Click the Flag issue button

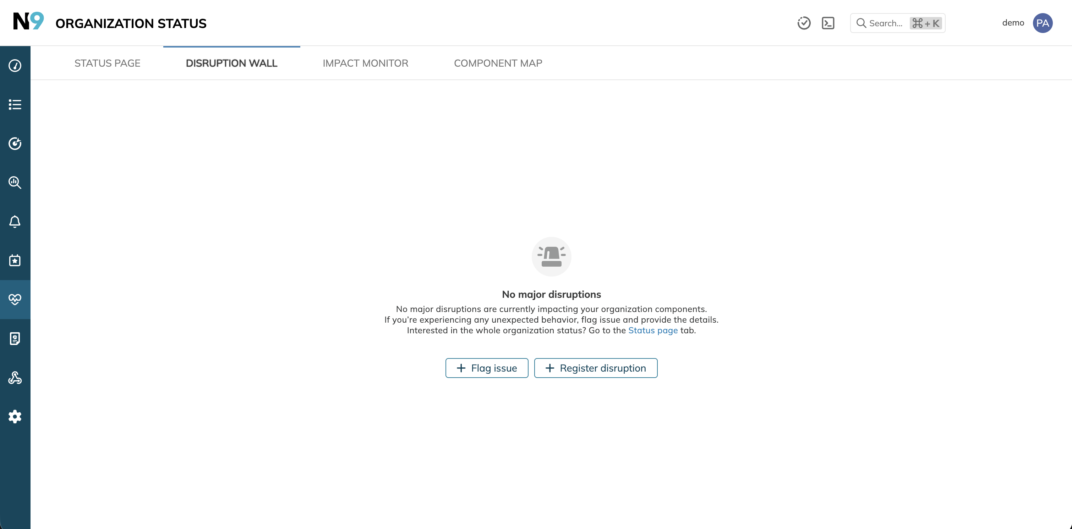(487, 368)
